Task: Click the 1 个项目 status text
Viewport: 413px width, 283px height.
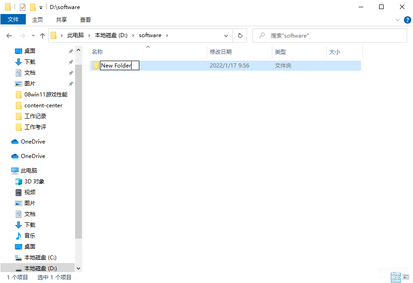Action: [17, 278]
